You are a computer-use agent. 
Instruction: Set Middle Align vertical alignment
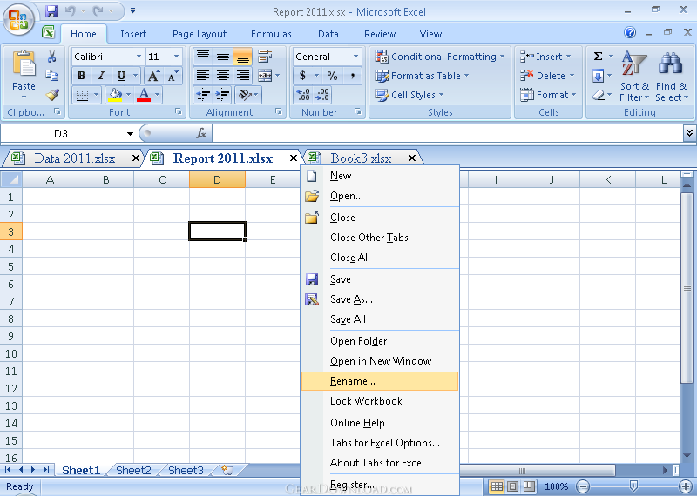coord(223,57)
